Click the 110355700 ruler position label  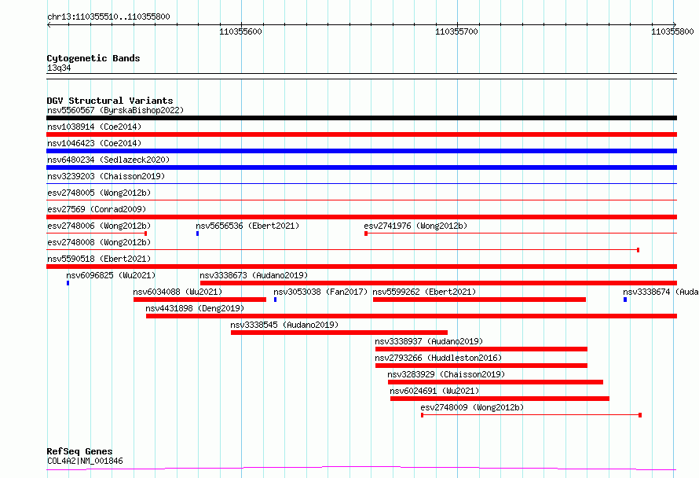[456, 31]
